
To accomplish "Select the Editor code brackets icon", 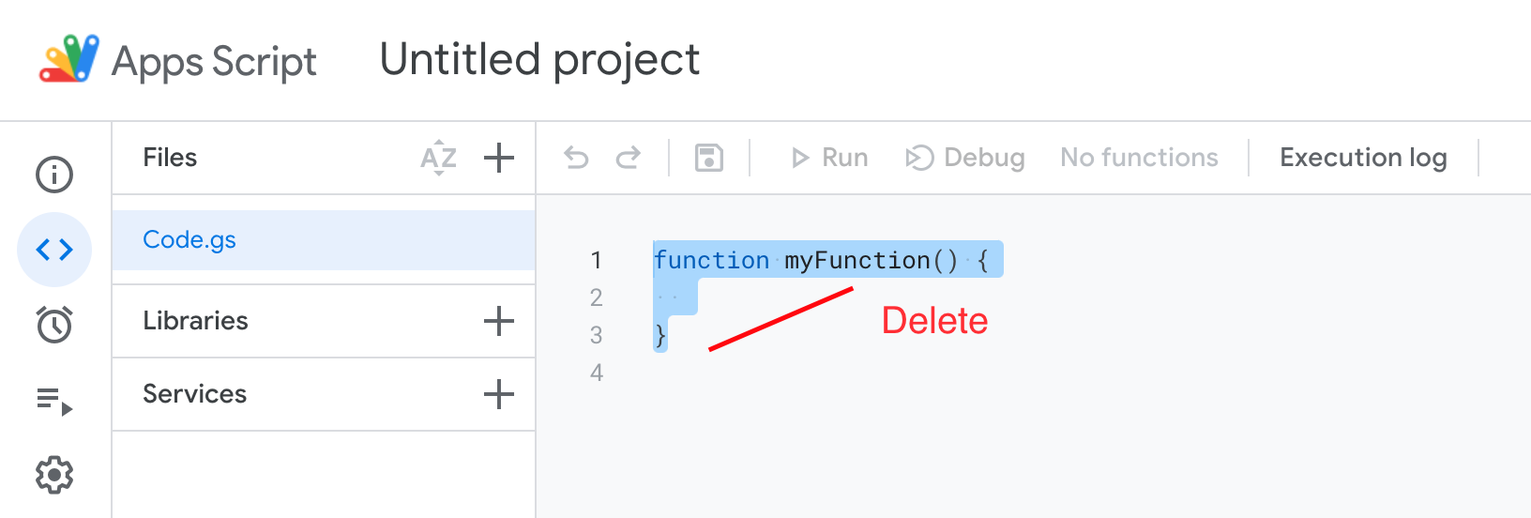I will (54, 250).
